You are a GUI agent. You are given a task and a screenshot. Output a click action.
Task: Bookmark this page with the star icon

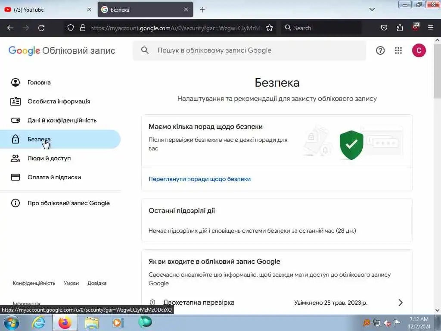[x=270, y=28]
